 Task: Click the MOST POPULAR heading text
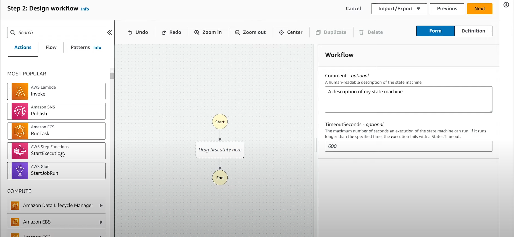tap(27, 74)
